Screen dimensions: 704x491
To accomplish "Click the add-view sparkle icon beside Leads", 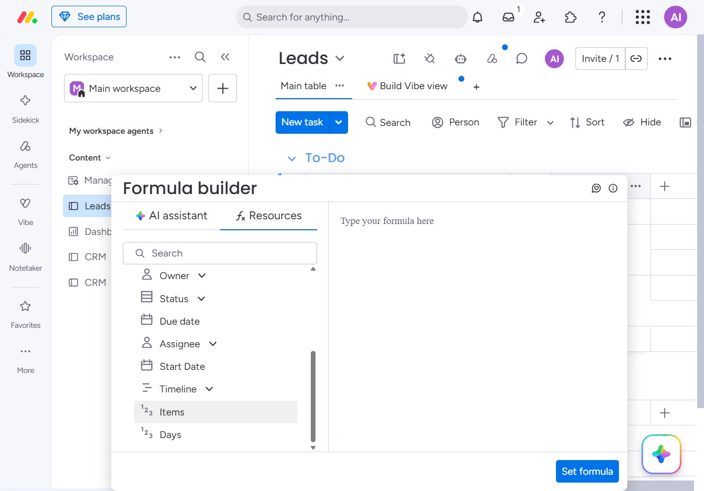I will (x=400, y=59).
